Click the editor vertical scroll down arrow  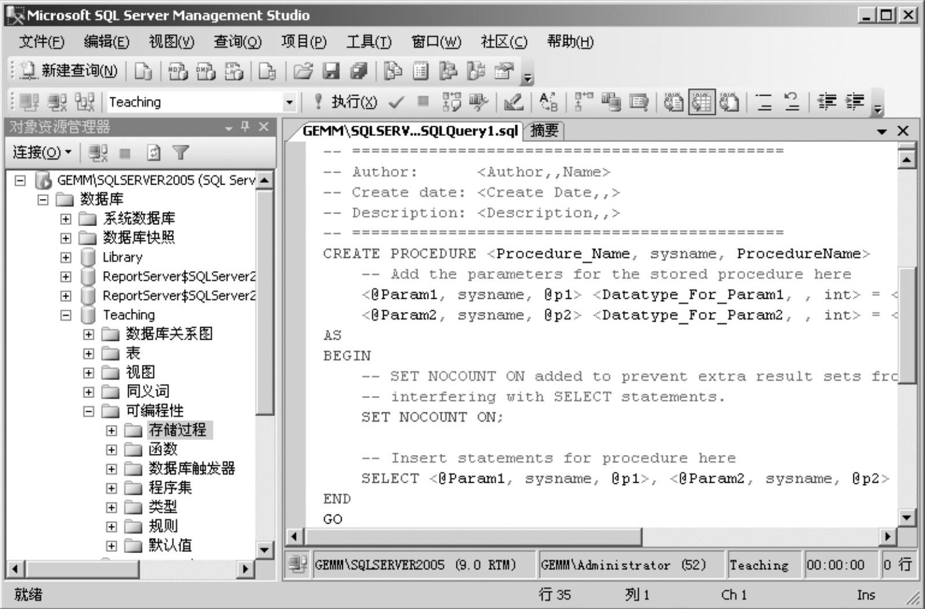(907, 517)
